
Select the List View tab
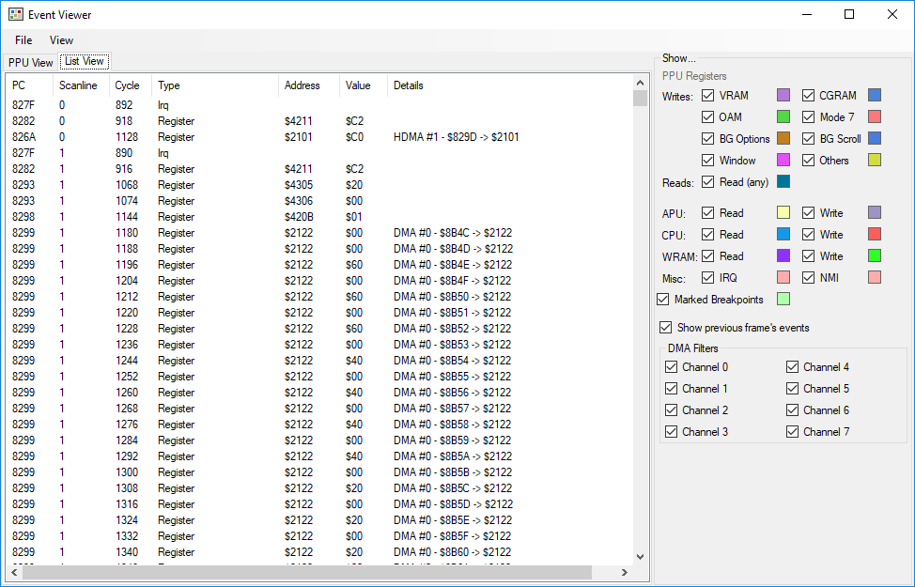(x=84, y=61)
